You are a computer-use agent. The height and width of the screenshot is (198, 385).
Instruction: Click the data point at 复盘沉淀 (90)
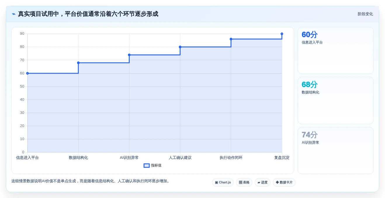point(282,34)
